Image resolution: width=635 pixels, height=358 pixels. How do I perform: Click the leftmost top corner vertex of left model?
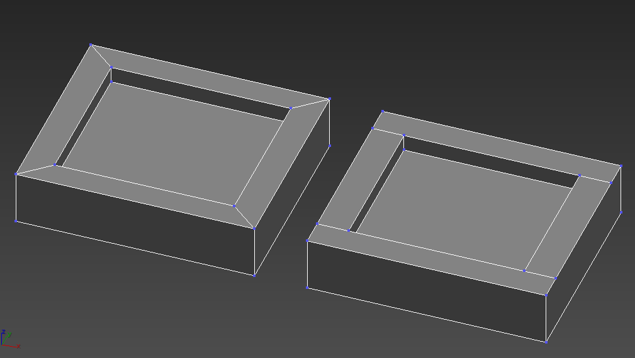[x=16, y=174]
